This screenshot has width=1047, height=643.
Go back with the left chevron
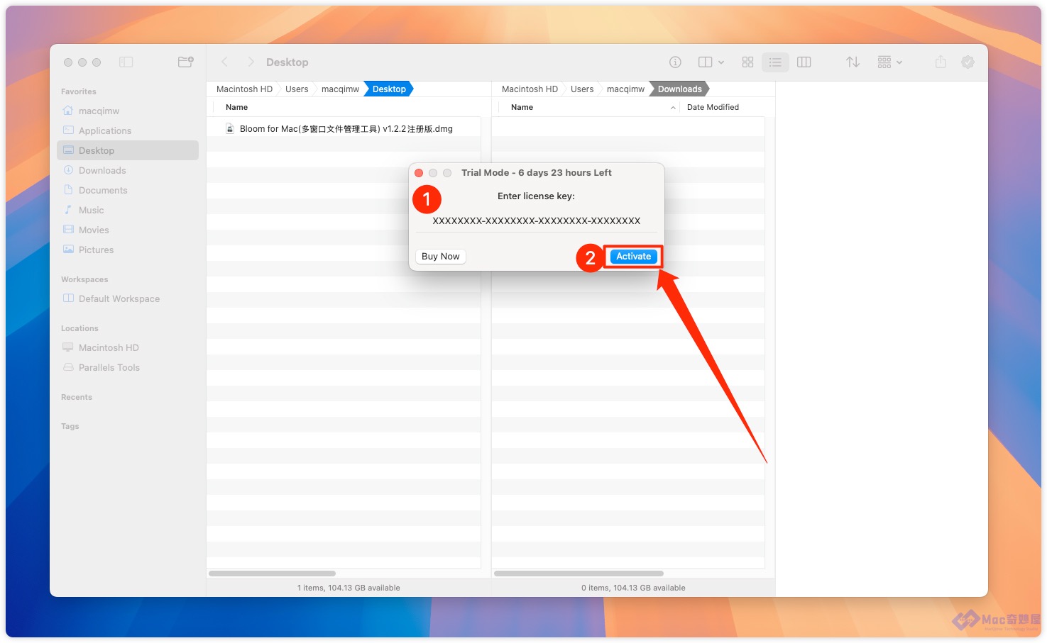[x=224, y=62]
